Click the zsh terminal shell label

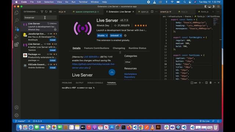click(x=194, y=83)
